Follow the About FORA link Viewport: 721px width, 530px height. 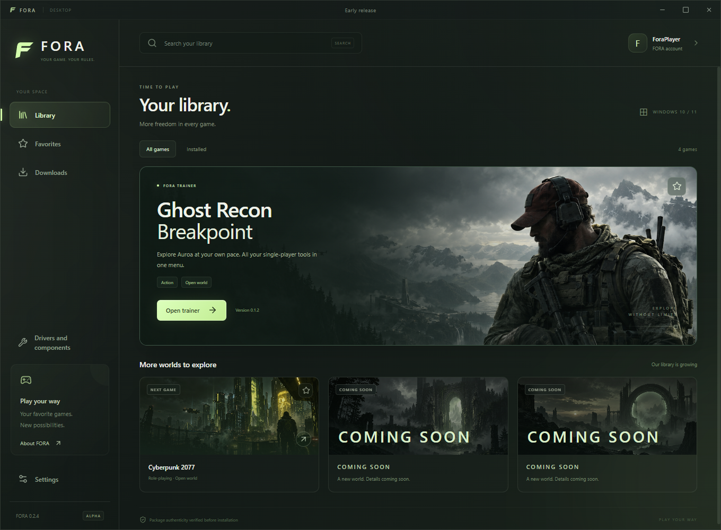[x=40, y=443]
